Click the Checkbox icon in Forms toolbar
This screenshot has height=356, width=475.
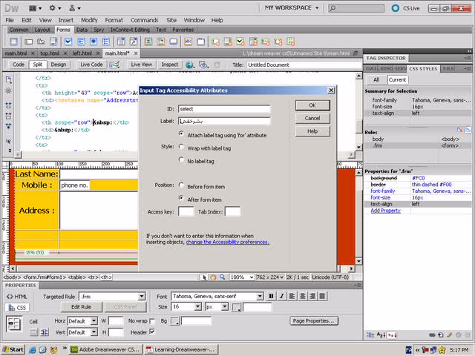coord(68,42)
